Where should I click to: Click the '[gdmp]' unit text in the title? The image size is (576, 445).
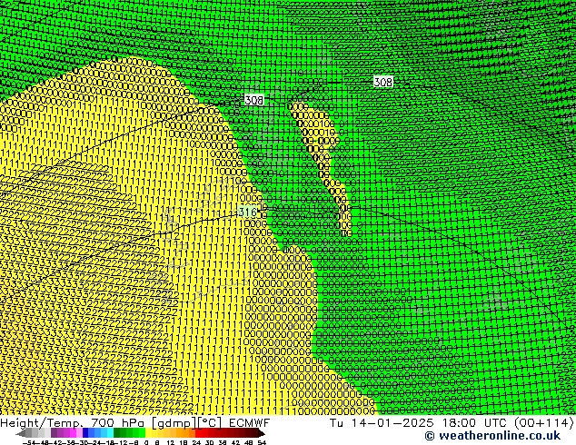pos(174,423)
